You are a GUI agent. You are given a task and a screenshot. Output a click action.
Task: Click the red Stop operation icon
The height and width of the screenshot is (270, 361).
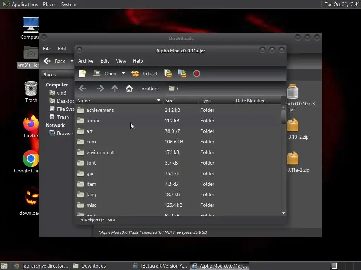pos(196,73)
